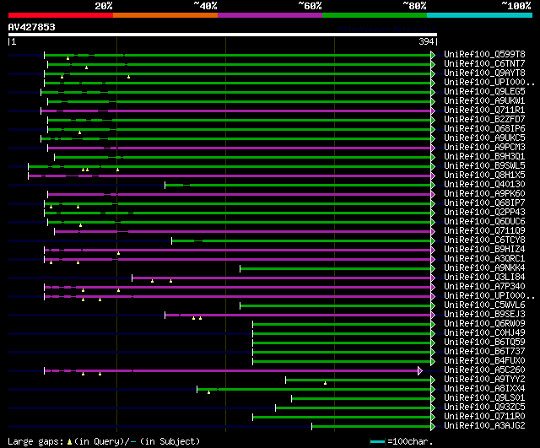
Task: Click the green alignment bar for A3AJG2
Action: coord(371,427)
